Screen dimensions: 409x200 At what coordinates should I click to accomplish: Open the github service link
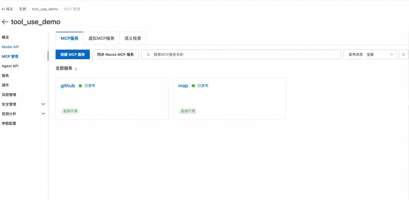[68, 86]
